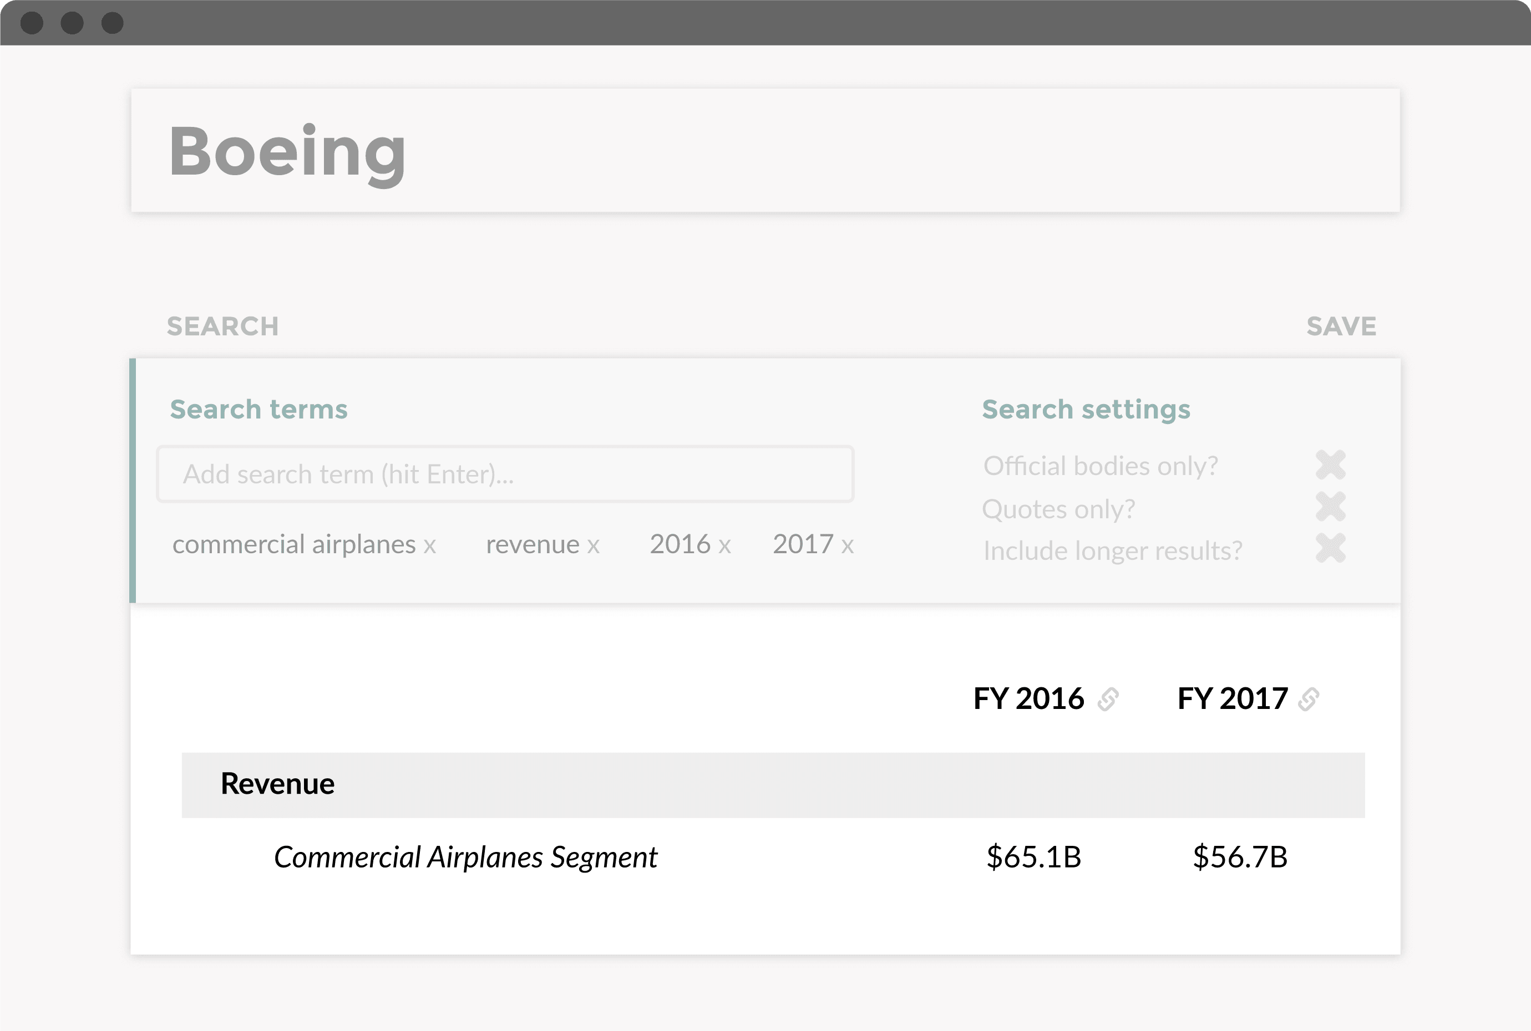Click the Add search term input field
Image resolution: width=1531 pixels, height=1031 pixels.
pyautogui.click(x=505, y=474)
